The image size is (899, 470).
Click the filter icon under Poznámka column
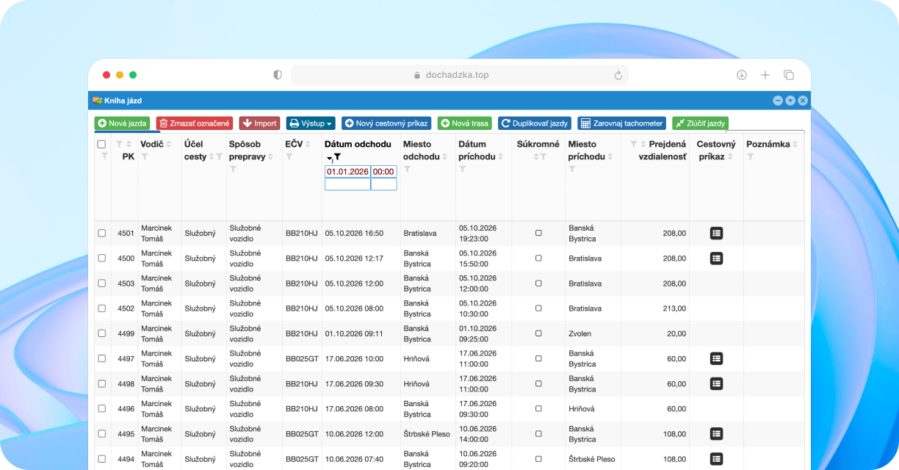pyautogui.click(x=751, y=156)
